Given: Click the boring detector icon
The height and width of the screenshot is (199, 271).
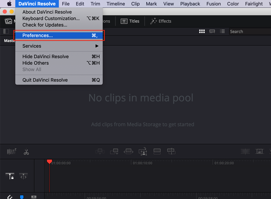Looking at the screenshot, I should tap(12, 151).
